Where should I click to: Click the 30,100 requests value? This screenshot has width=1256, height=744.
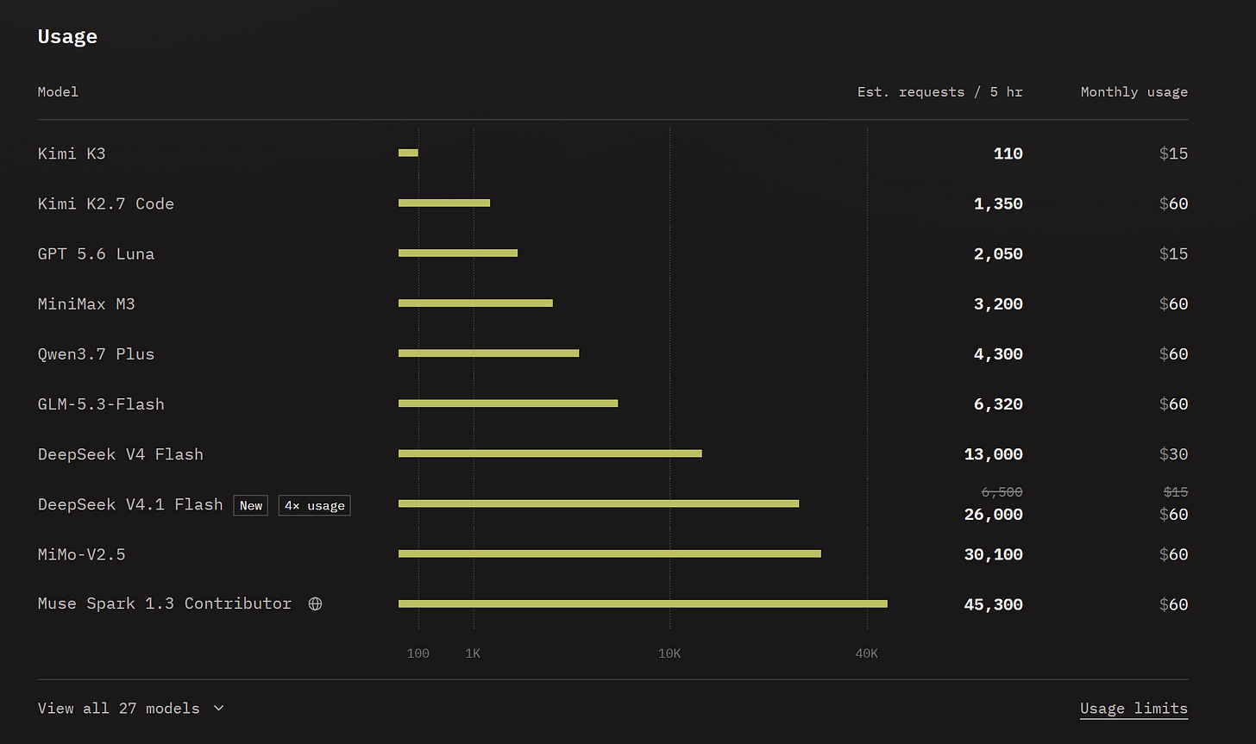(x=993, y=554)
